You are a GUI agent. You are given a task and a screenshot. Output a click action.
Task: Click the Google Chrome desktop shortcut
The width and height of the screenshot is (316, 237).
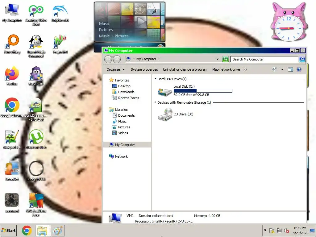point(12,107)
